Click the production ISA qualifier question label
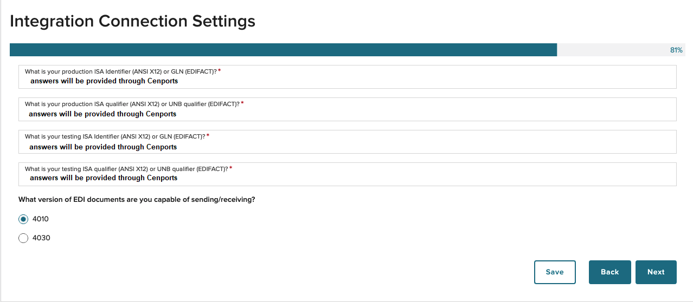This screenshot has width=693, height=302. click(x=132, y=104)
